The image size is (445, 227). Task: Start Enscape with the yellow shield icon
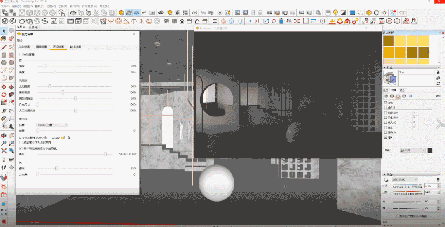pos(121,12)
